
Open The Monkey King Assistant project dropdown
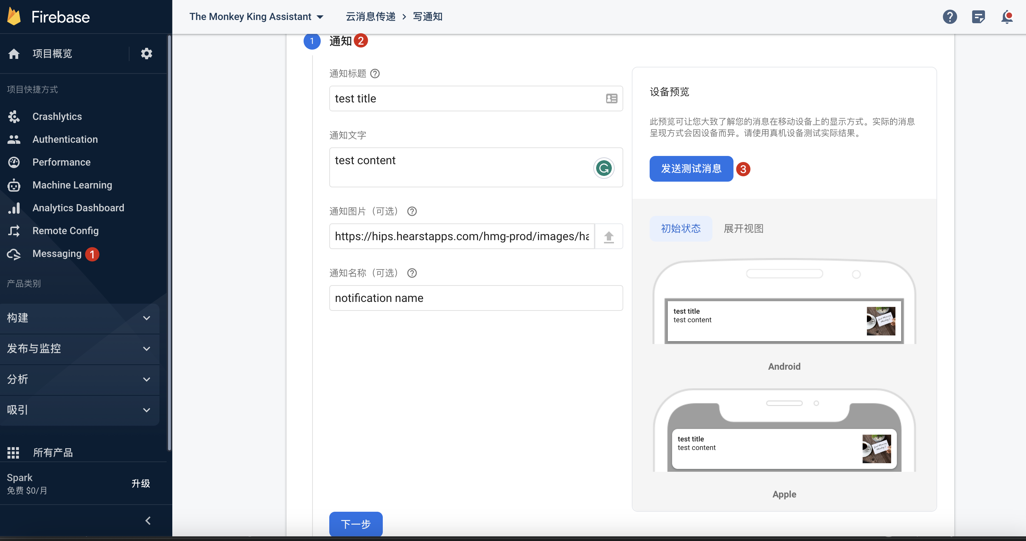[x=256, y=17]
